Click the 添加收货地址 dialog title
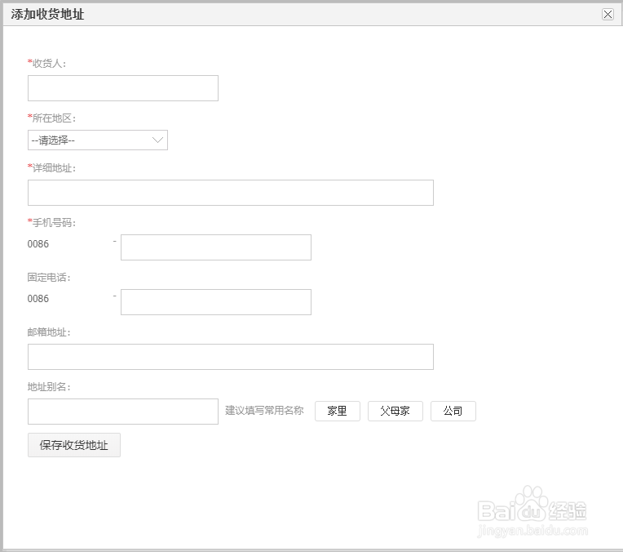Viewport: 623px width, 552px height. tap(47, 15)
